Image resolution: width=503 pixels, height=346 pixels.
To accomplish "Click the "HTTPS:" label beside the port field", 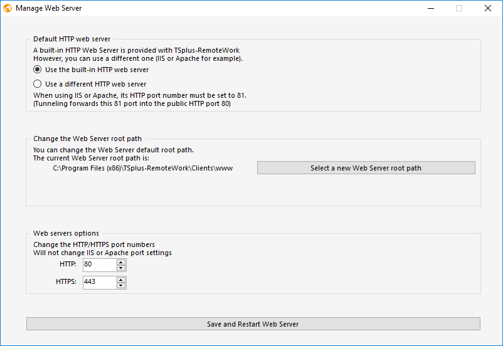I will (x=66, y=282).
